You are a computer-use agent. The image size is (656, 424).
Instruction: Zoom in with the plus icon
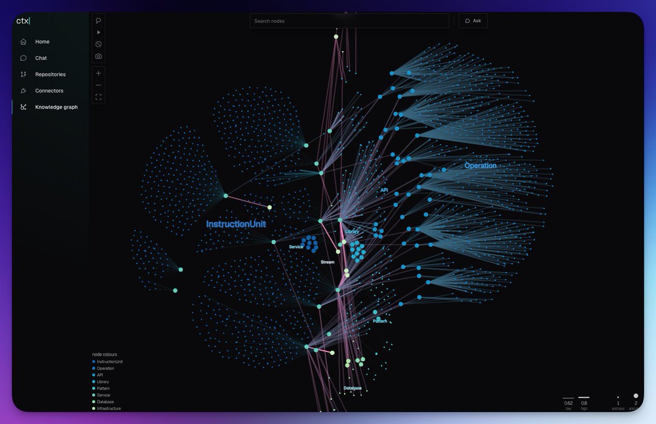coord(98,73)
